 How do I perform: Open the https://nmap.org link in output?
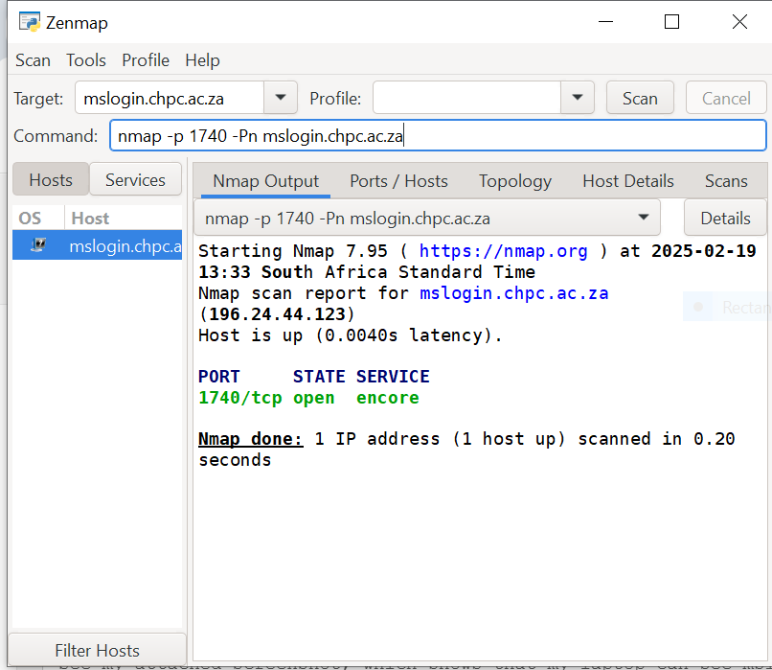click(x=503, y=251)
